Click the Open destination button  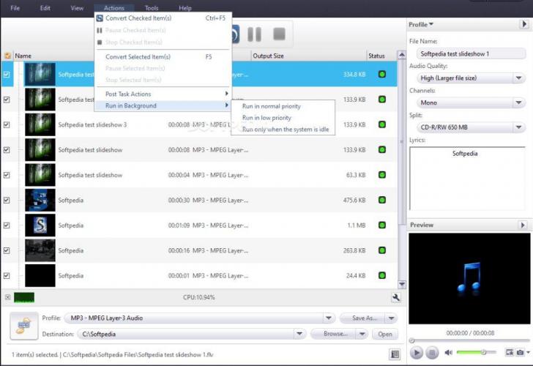pyautogui.click(x=385, y=334)
